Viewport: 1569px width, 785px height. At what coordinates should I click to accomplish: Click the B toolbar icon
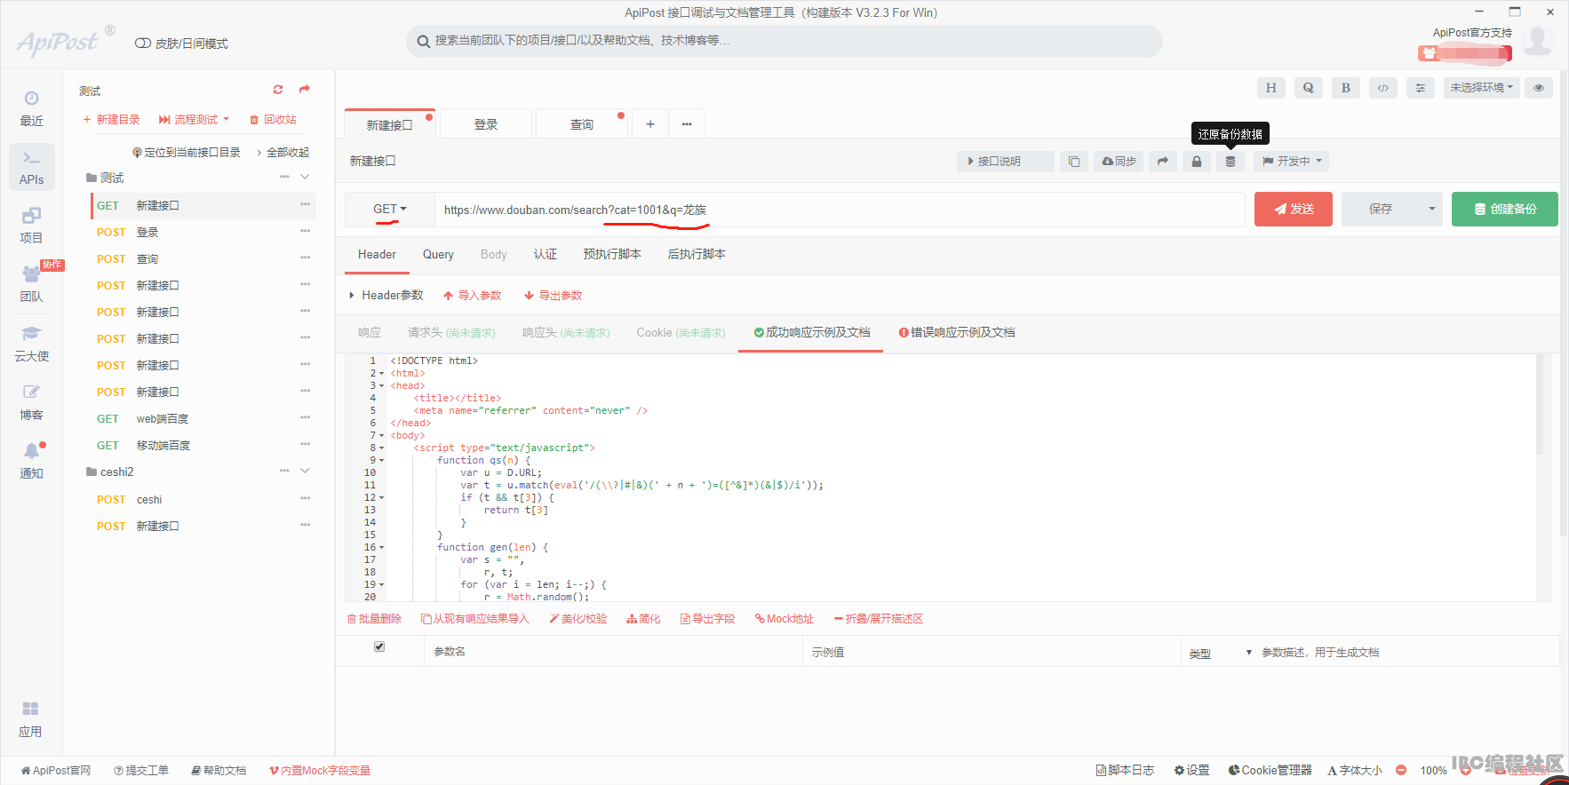(x=1345, y=88)
